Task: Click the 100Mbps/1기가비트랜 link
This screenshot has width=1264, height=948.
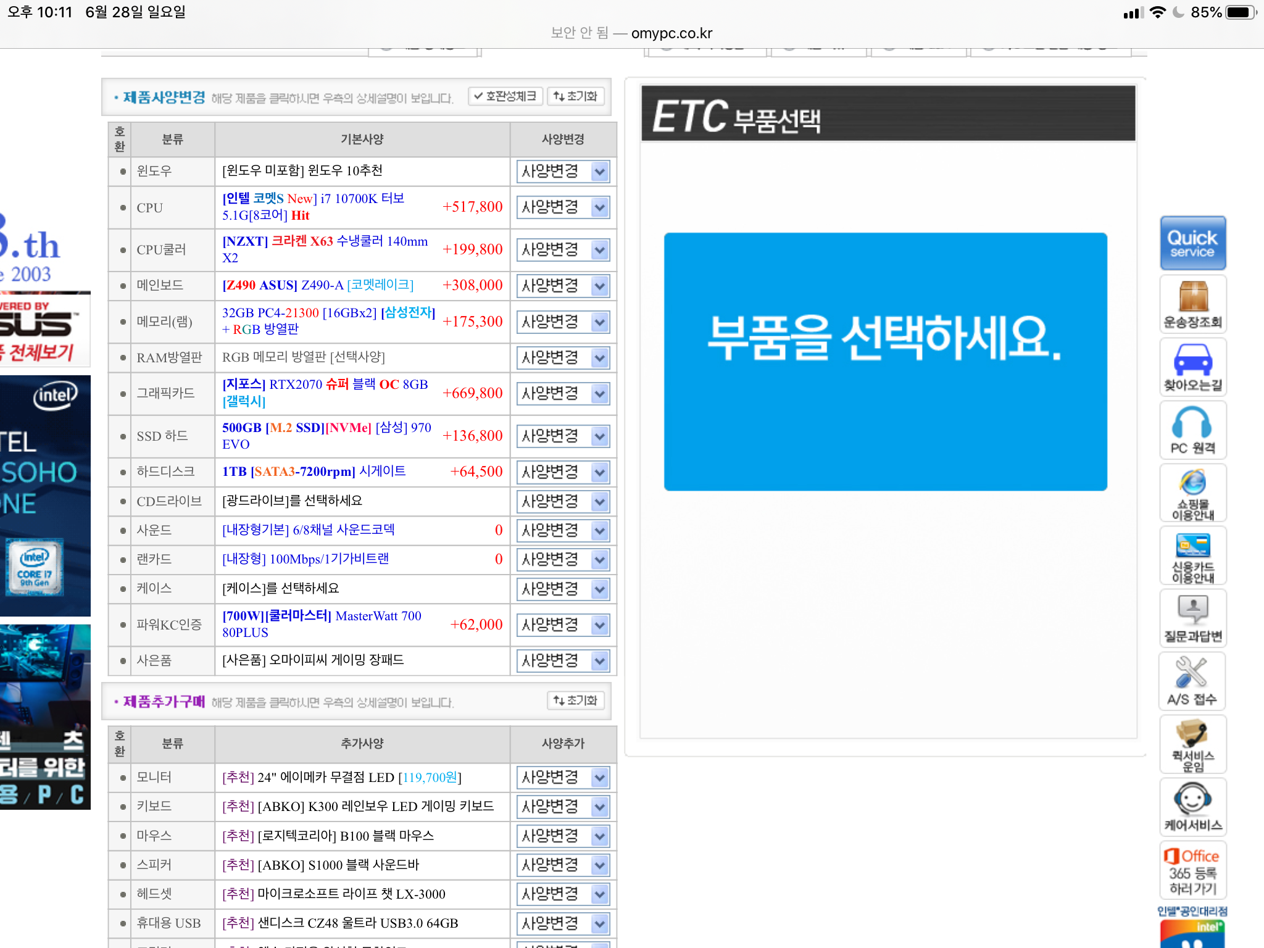Action: (306, 559)
